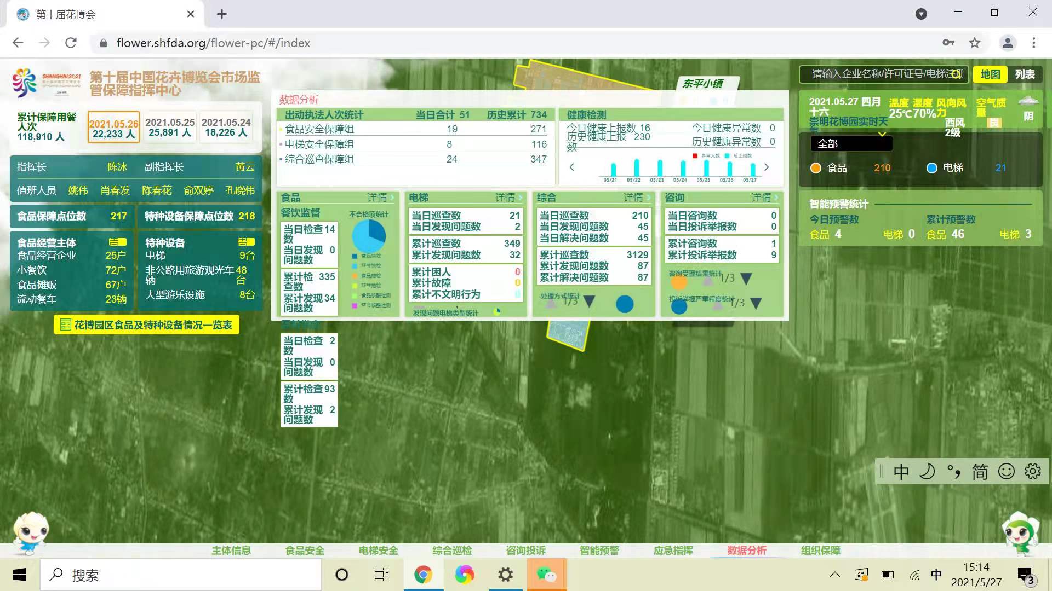Open the 主体信息 bottom tab

(231, 551)
